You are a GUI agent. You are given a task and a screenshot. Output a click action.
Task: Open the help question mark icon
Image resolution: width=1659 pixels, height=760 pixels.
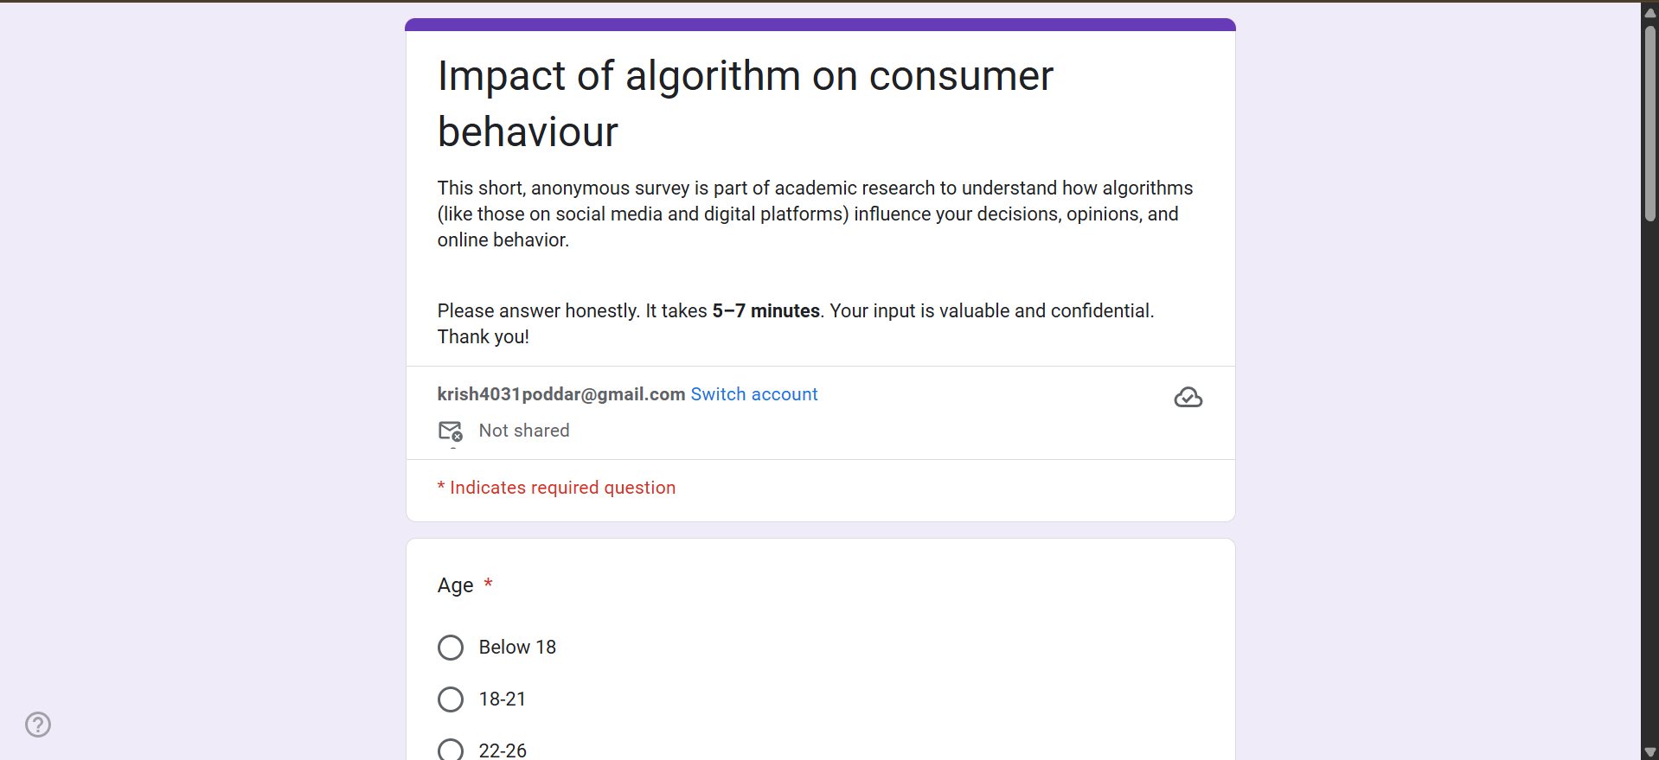[x=38, y=725]
